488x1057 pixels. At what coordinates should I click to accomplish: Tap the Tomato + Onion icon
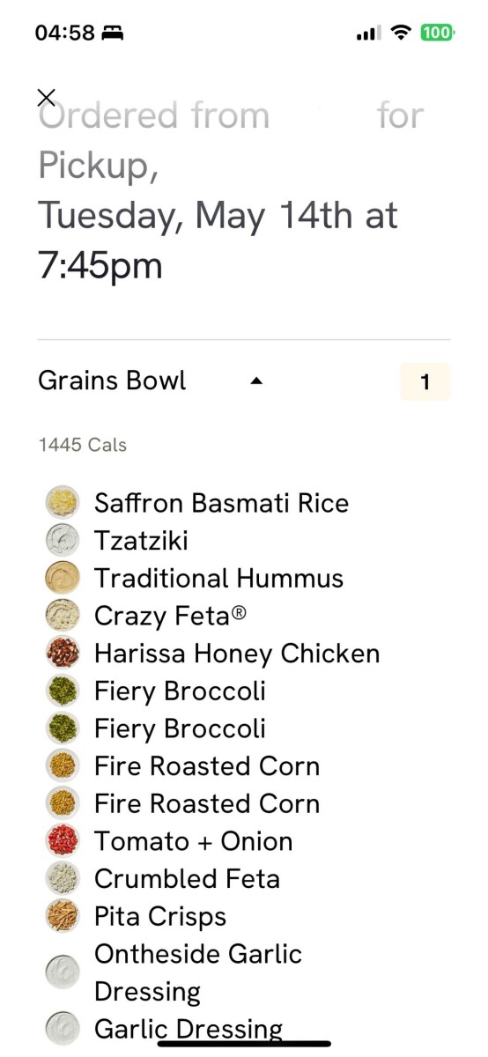[63, 841]
